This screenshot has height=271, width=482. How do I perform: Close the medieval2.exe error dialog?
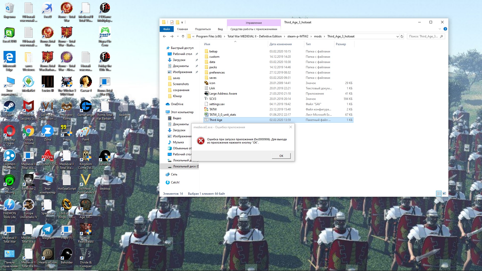(290, 127)
